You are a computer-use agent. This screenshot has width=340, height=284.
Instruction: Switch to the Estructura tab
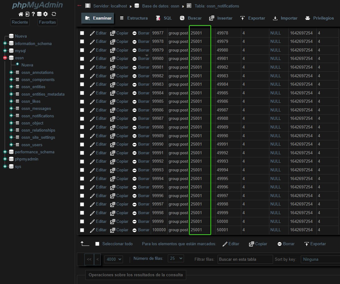134,18
